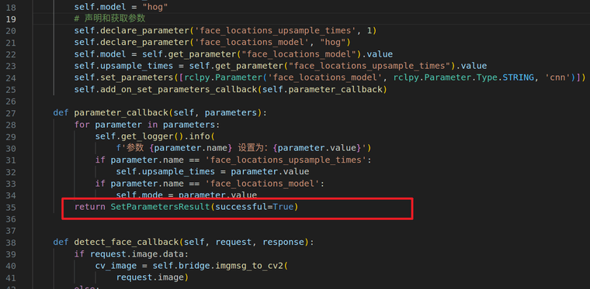The width and height of the screenshot is (590, 289).
Task: Click 'self.upsample_times' on line 23
Action: point(123,66)
